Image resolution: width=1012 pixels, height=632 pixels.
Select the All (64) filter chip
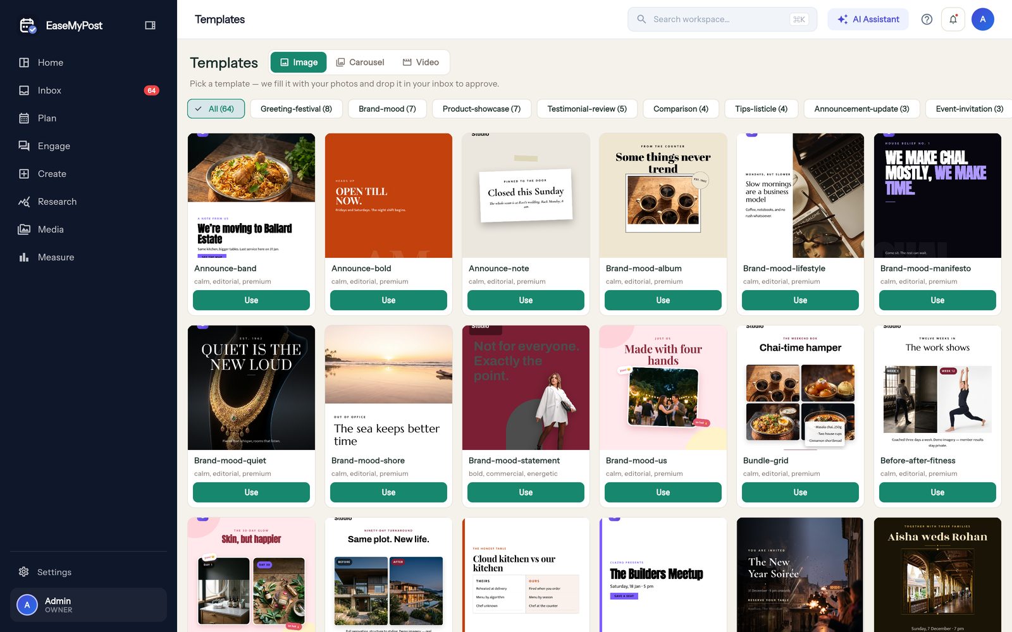[x=216, y=109]
